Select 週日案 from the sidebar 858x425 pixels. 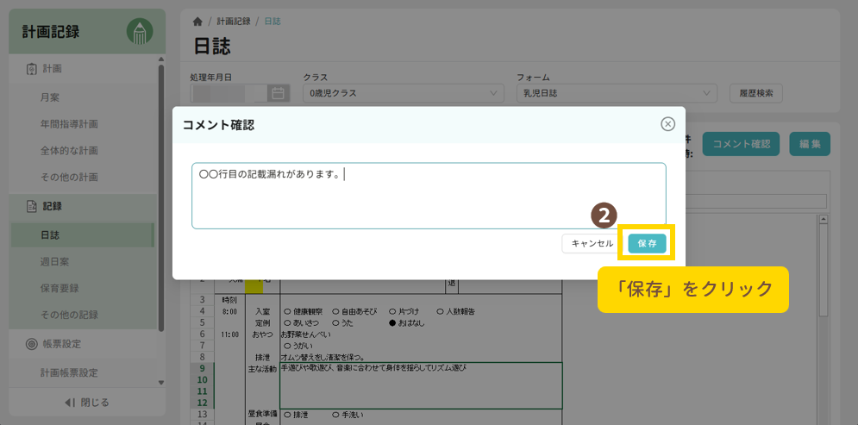(x=54, y=261)
